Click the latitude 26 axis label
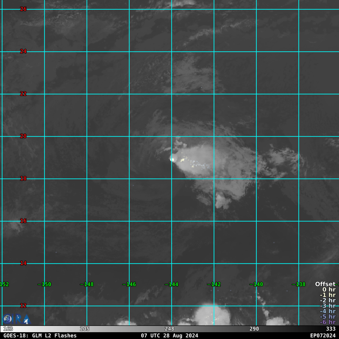The height and width of the screenshot is (339, 339). (x=23, y=9)
